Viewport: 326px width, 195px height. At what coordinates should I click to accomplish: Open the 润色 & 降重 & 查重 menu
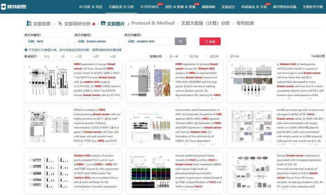coord(180,7)
